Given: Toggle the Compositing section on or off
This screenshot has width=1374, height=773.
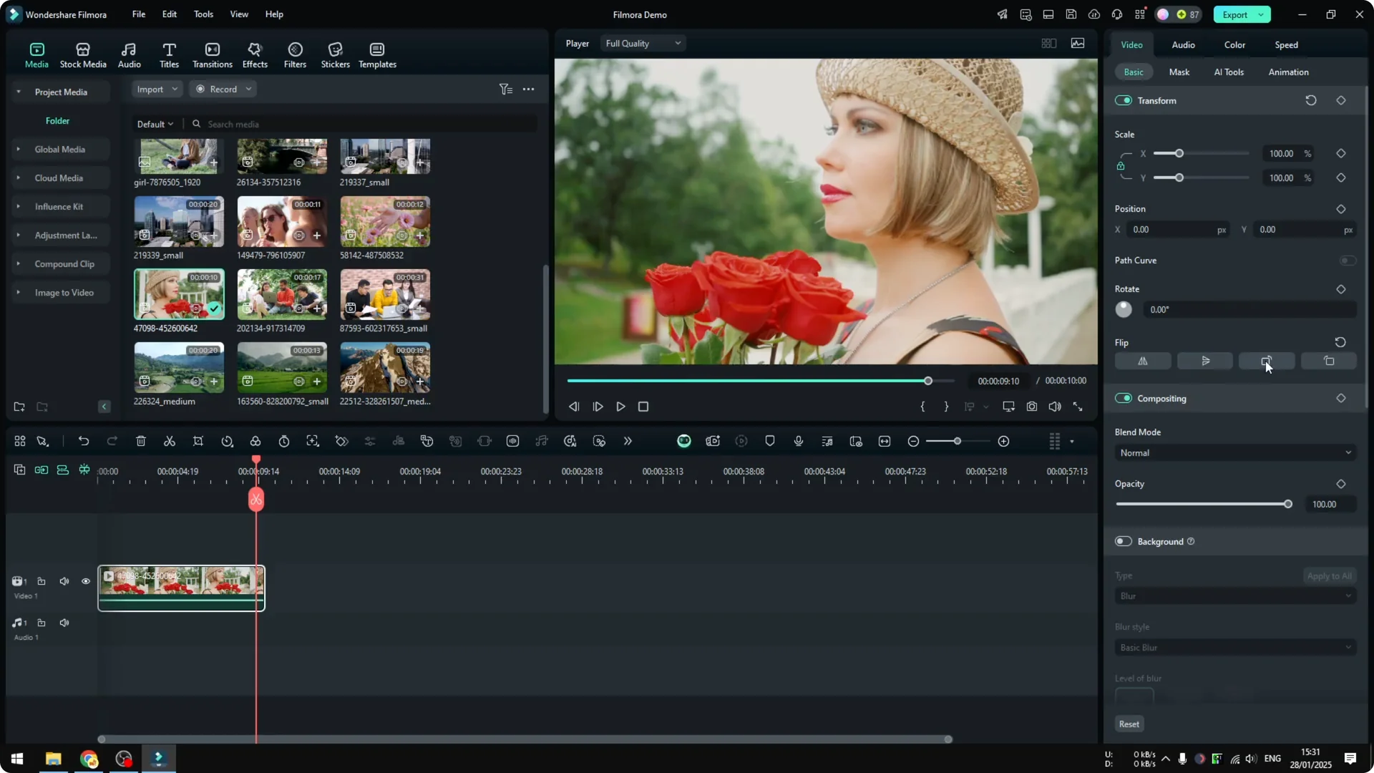Looking at the screenshot, I should click(1123, 398).
